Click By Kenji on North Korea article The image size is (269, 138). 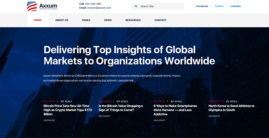[232, 101]
